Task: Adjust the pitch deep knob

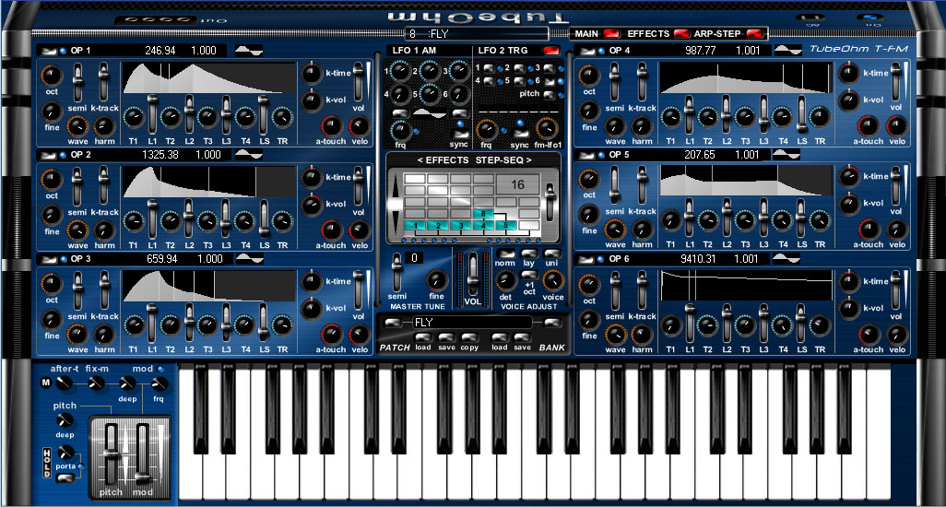Action: click(65, 420)
